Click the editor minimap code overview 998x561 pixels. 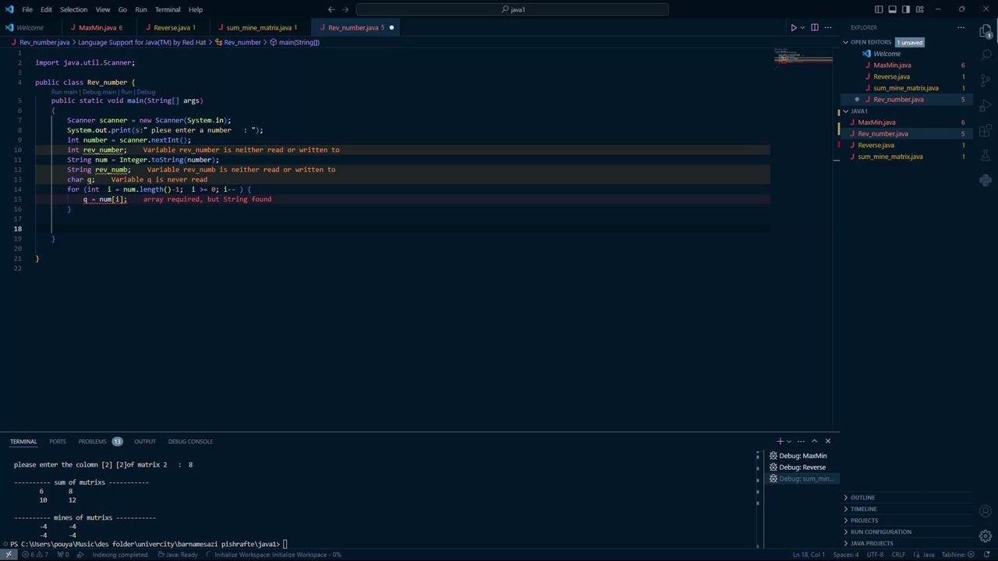(803, 58)
